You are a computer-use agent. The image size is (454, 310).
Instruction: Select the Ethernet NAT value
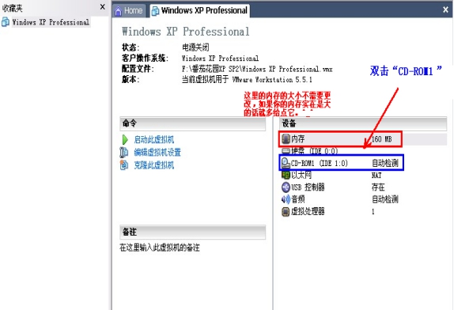pyautogui.click(x=376, y=176)
